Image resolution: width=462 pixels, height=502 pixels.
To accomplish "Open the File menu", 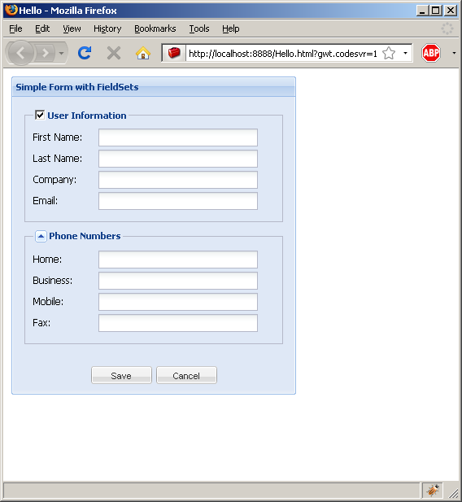I will click(x=15, y=28).
